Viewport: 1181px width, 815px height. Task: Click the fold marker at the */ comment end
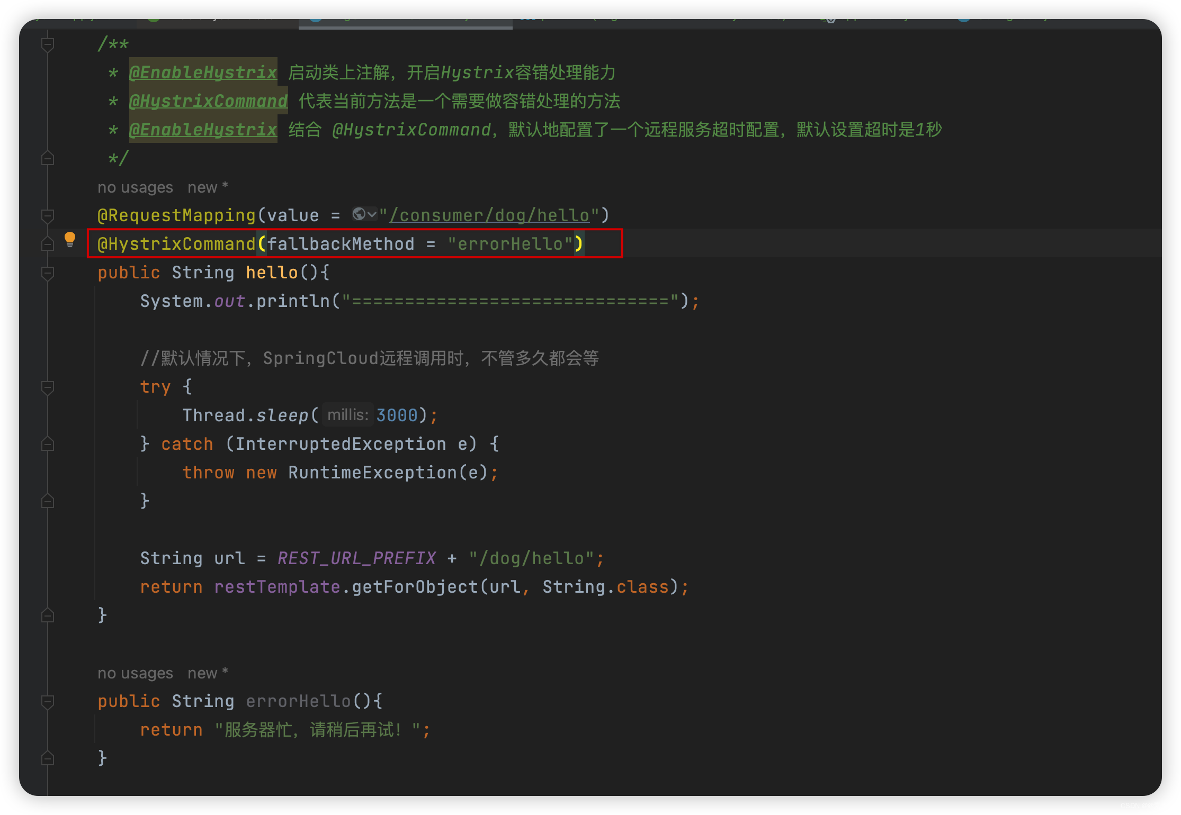(48, 158)
